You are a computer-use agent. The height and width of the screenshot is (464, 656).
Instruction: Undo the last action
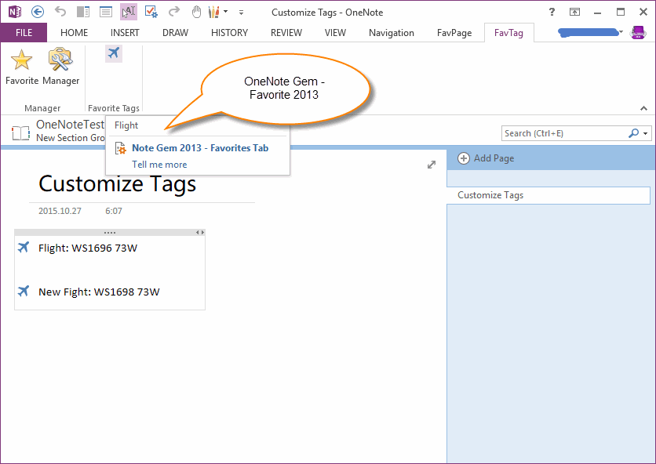click(x=60, y=12)
